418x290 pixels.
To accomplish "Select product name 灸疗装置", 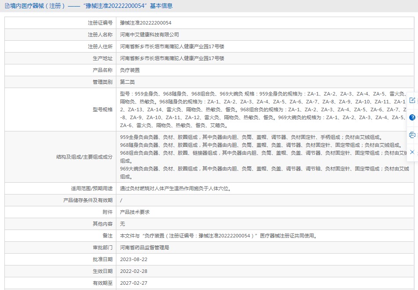I will [x=130, y=70].
